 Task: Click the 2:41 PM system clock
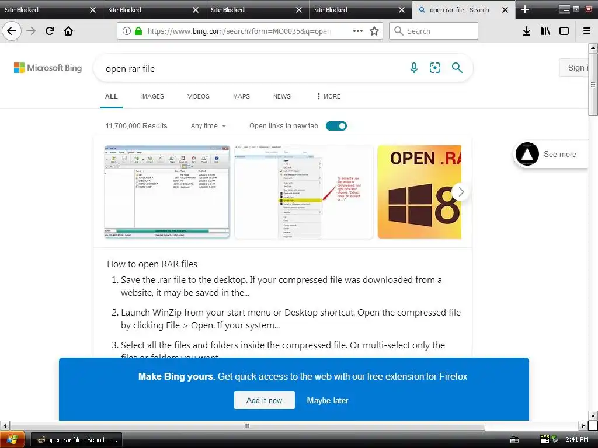pyautogui.click(x=576, y=439)
